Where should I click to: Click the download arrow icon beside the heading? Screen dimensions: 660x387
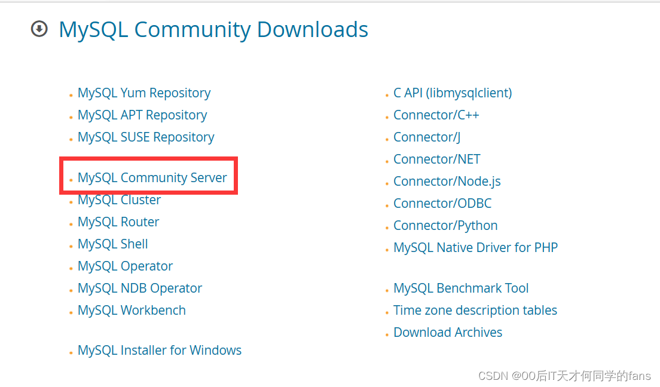[39, 29]
